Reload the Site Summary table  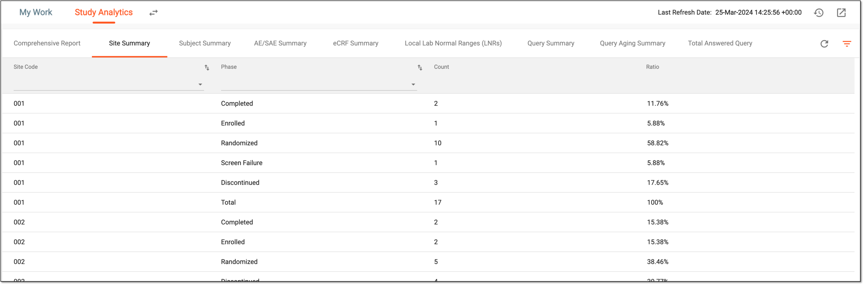824,44
